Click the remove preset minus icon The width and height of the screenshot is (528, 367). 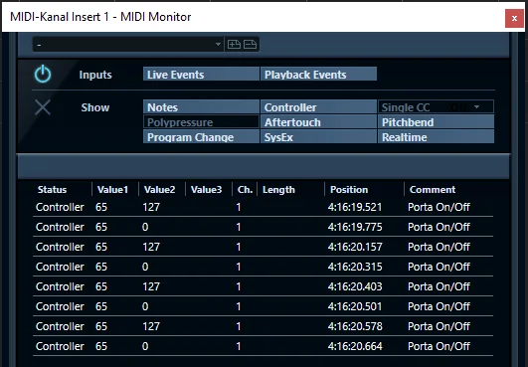tap(251, 44)
